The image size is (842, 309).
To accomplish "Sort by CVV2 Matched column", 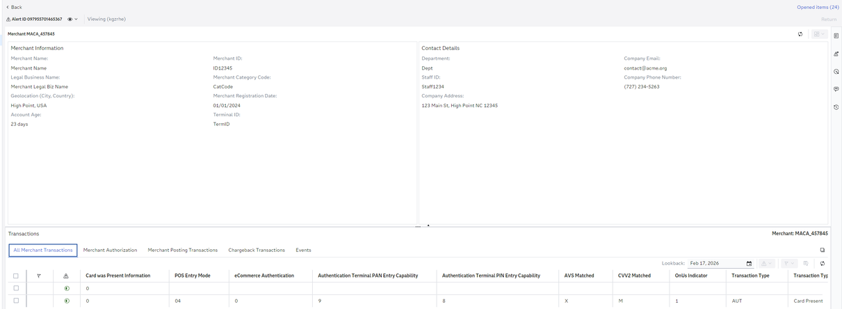I will tap(634, 276).
